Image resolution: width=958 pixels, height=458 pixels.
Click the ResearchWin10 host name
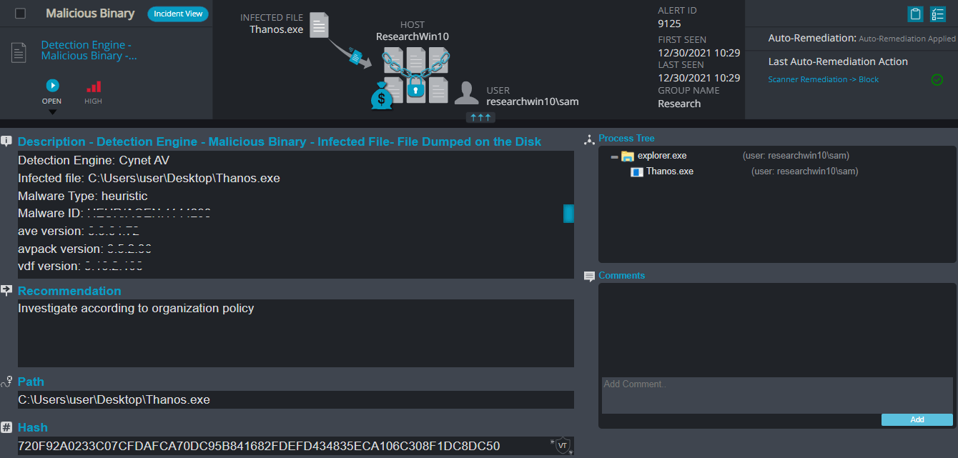[413, 36]
